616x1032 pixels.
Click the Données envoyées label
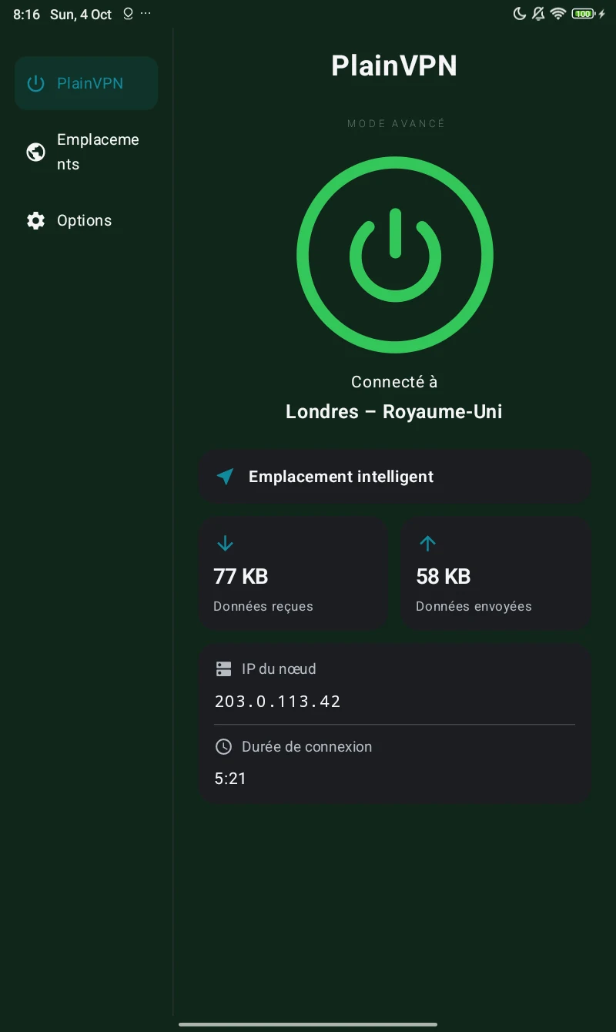474,606
